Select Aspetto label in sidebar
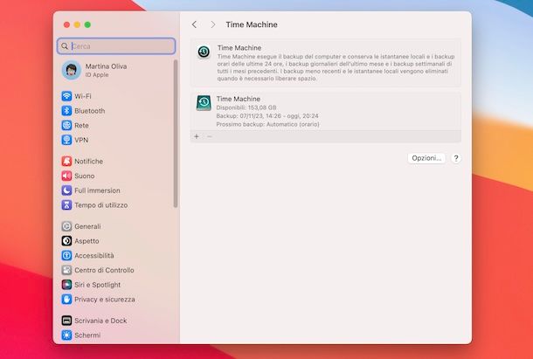The width and height of the screenshot is (533, 359). pyautogui.click(x=87, y=241)
